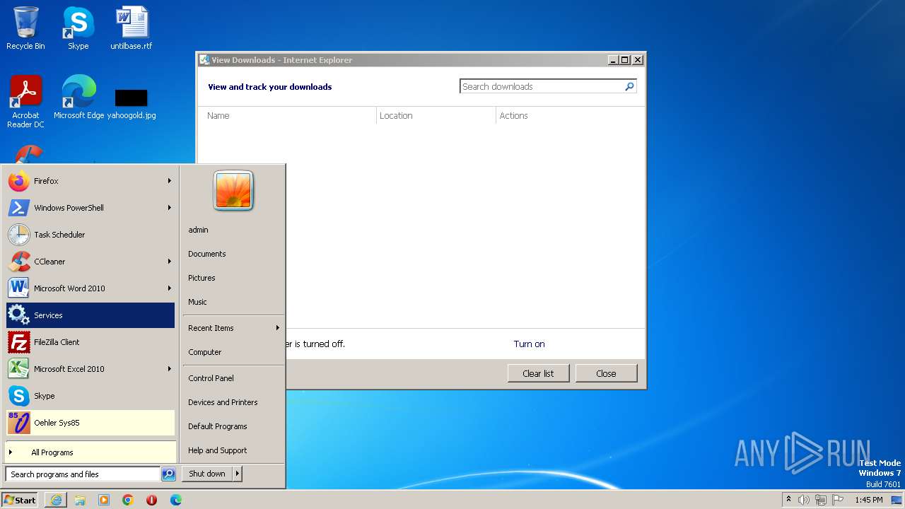
Task: Open Google Chrome from the taskbar
Action: pos(128,500)
